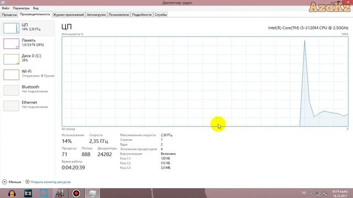The height and width of the screenshot is (198, 353).
Task: Click the taskbar clock and date
Action: [340, 194]
